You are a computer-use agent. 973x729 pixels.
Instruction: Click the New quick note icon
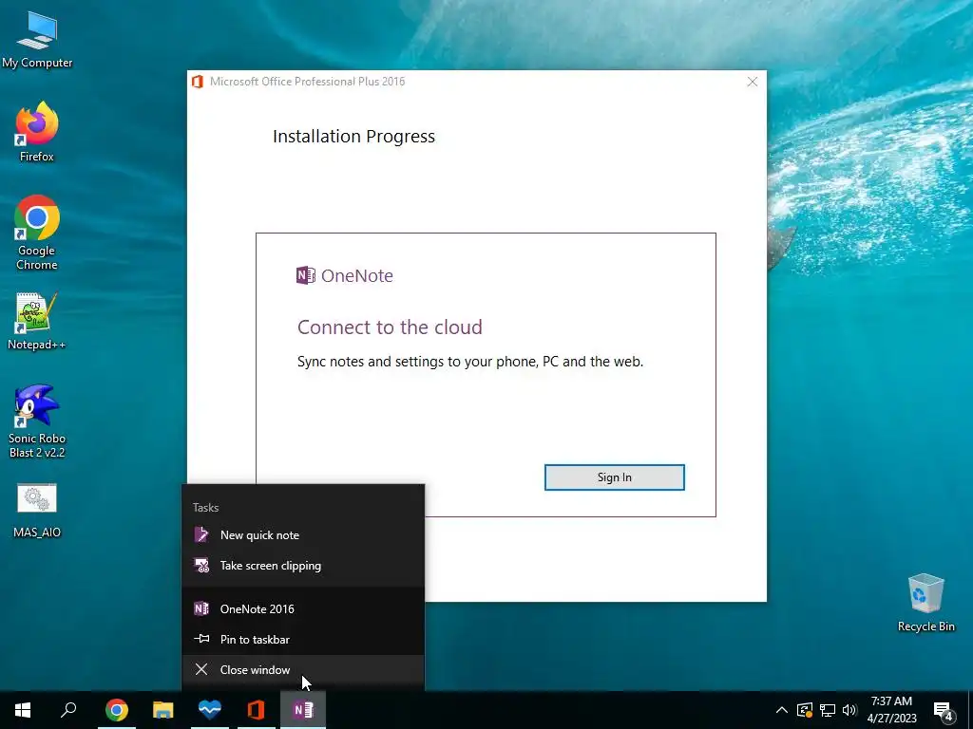point(201,535)
